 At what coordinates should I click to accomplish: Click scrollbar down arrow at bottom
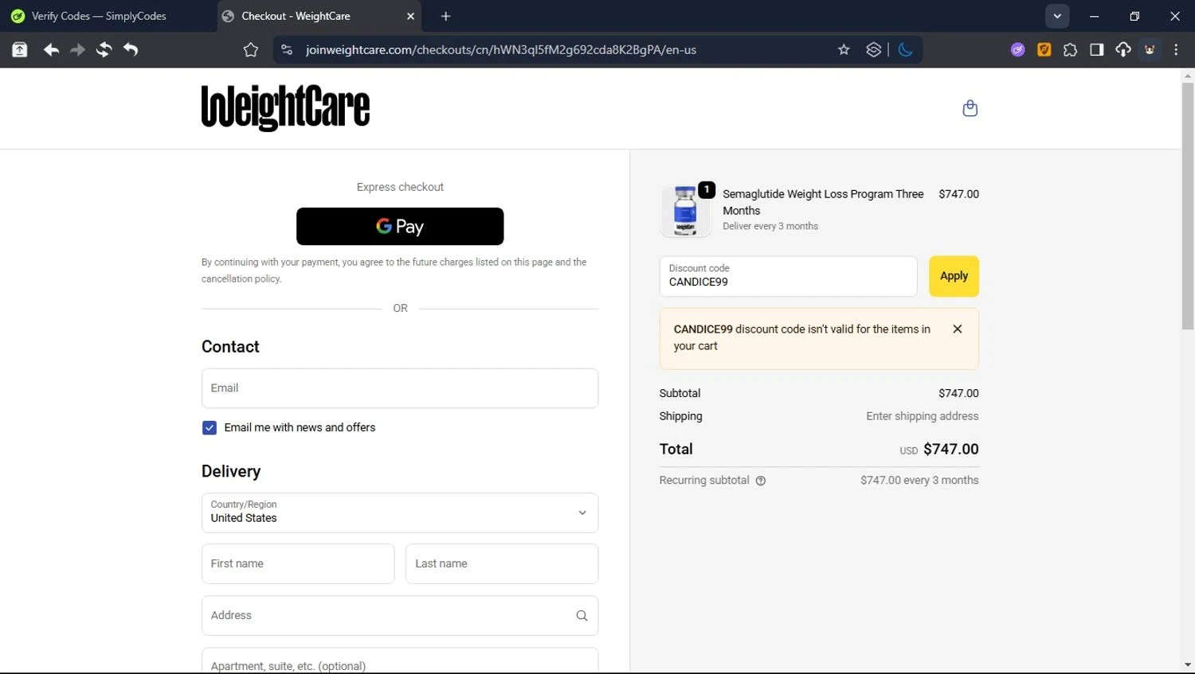(1188, 664)
